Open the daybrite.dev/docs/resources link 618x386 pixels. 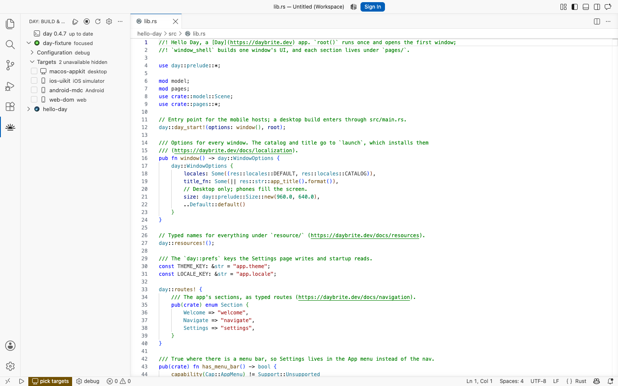(x=365, y=235)
